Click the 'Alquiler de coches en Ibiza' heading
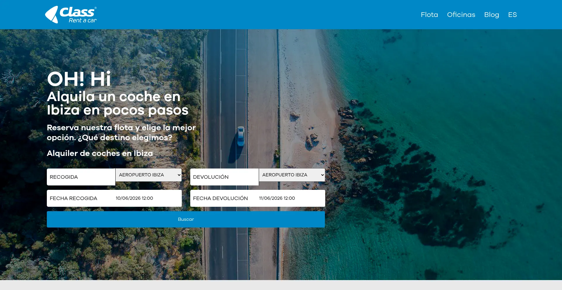The image size is (562, 290). [x=100, y=153]
